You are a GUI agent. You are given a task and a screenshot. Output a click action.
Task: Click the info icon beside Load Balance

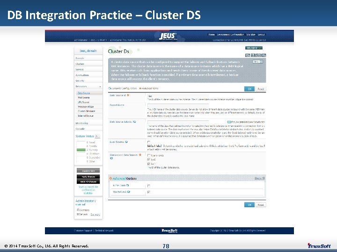pos(126,142)
